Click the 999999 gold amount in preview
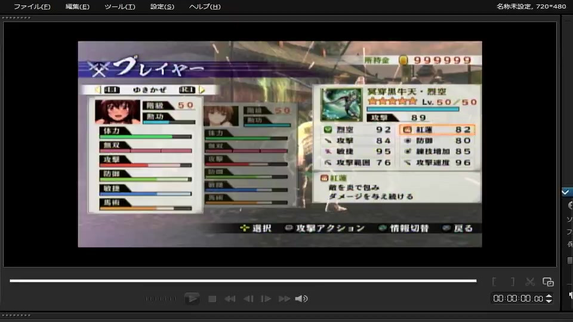Screen dimensions: 573x322 pyautogui.click(x=442, y=60)
